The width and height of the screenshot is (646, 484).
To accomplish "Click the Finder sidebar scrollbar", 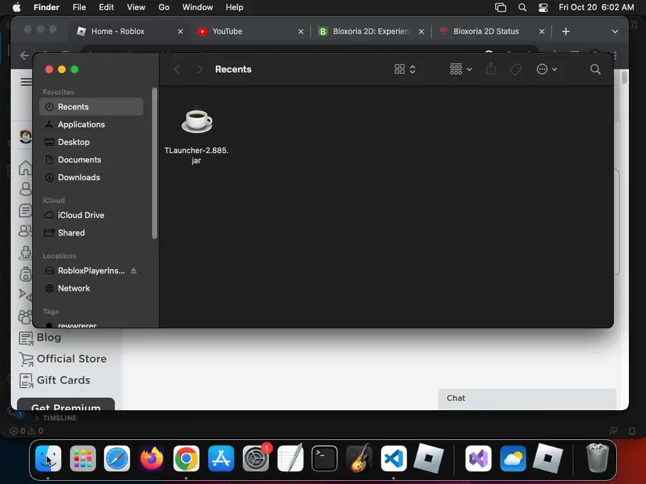I will tap(155, 163).
